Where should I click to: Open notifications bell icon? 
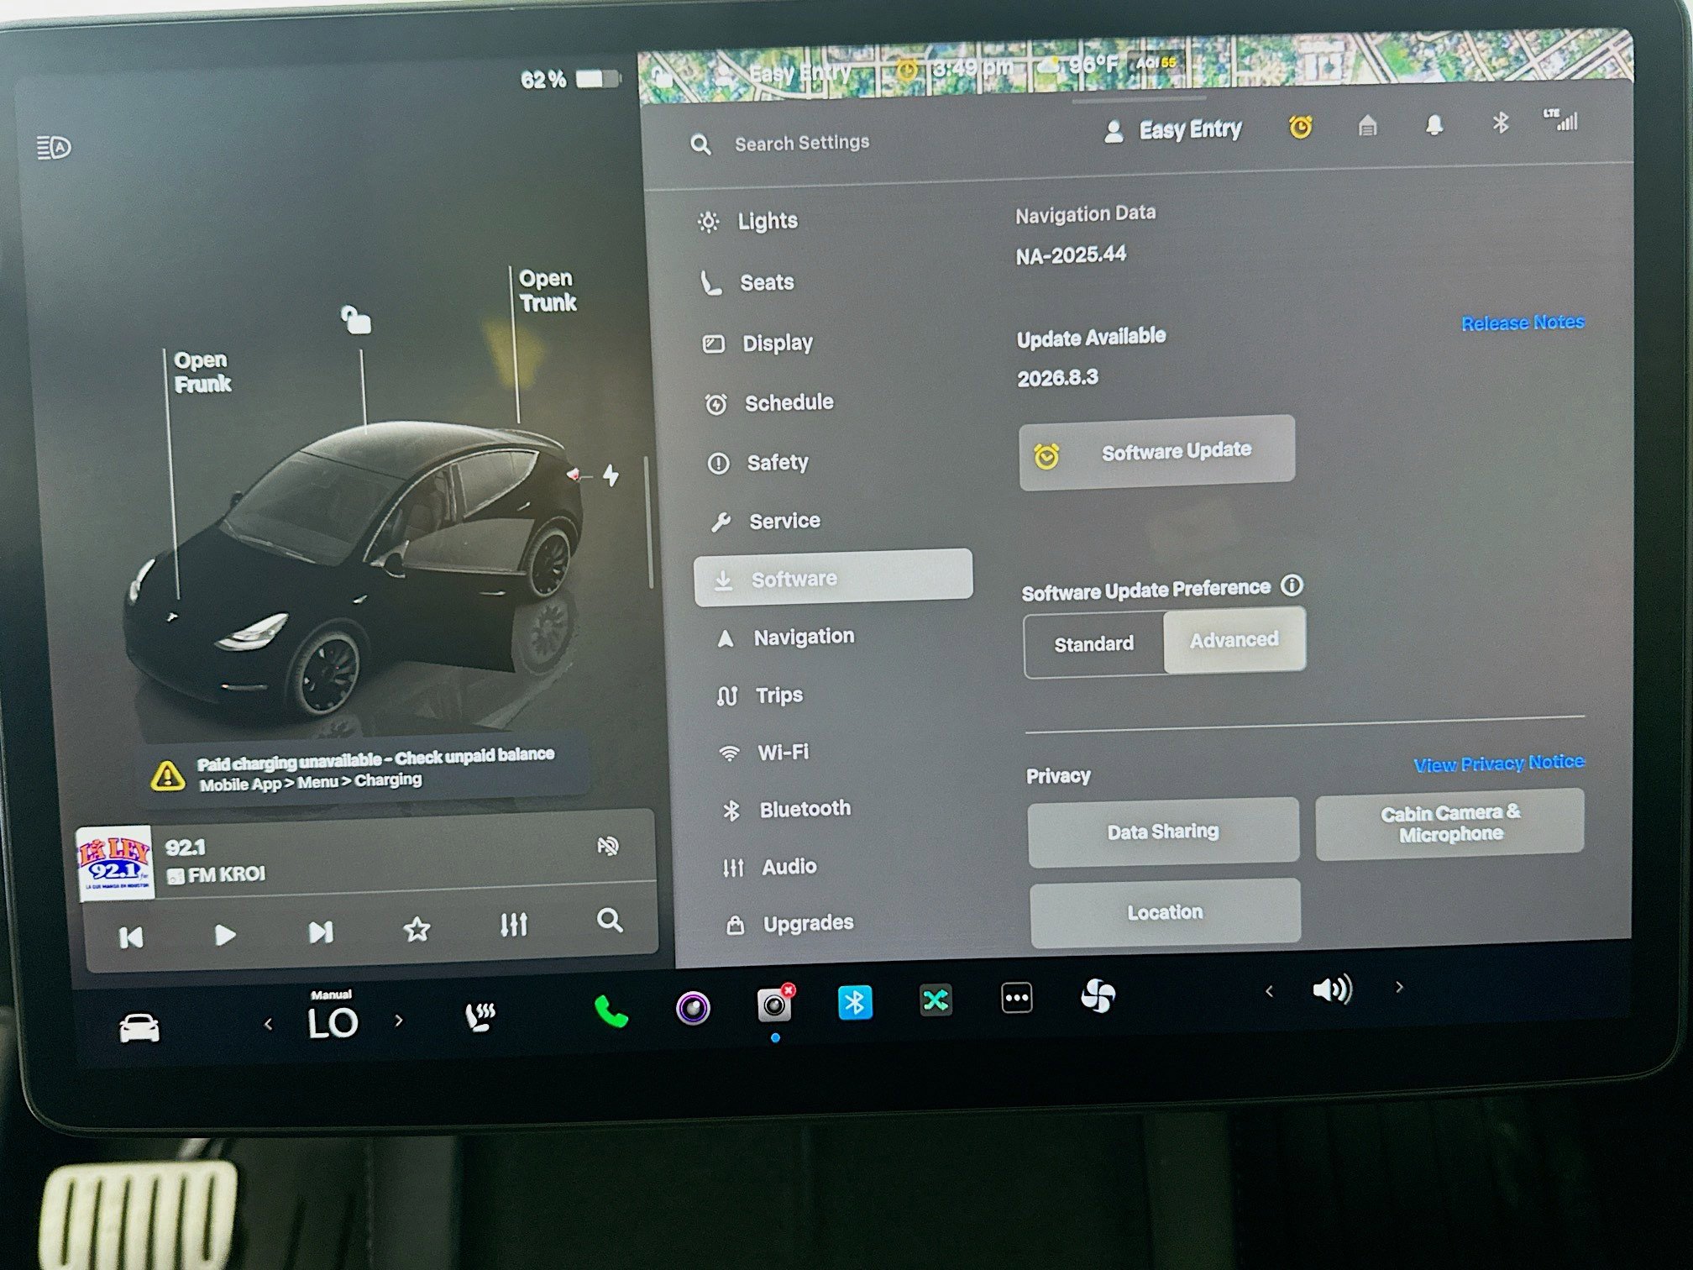tap(1434, 125)
